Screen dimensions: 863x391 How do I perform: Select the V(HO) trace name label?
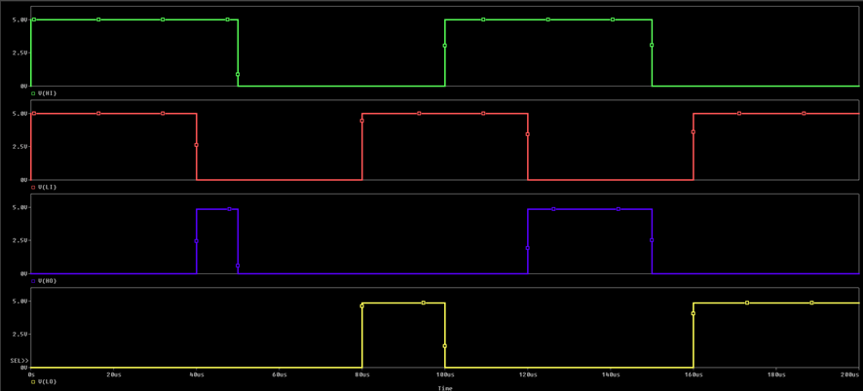(48, 281)
